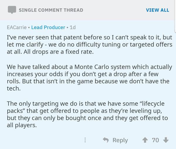Image resolution: width=176 pixels, height=149 pixels.
Task: Click the paragraph about lifecycle packs
Action: 87,114
